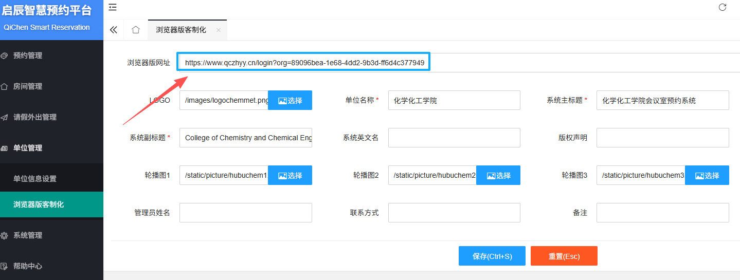The height and width of the screenshot is (280, 740).
Task: Open 单位信息设置 in the sidebar
Action: point(35,179)
